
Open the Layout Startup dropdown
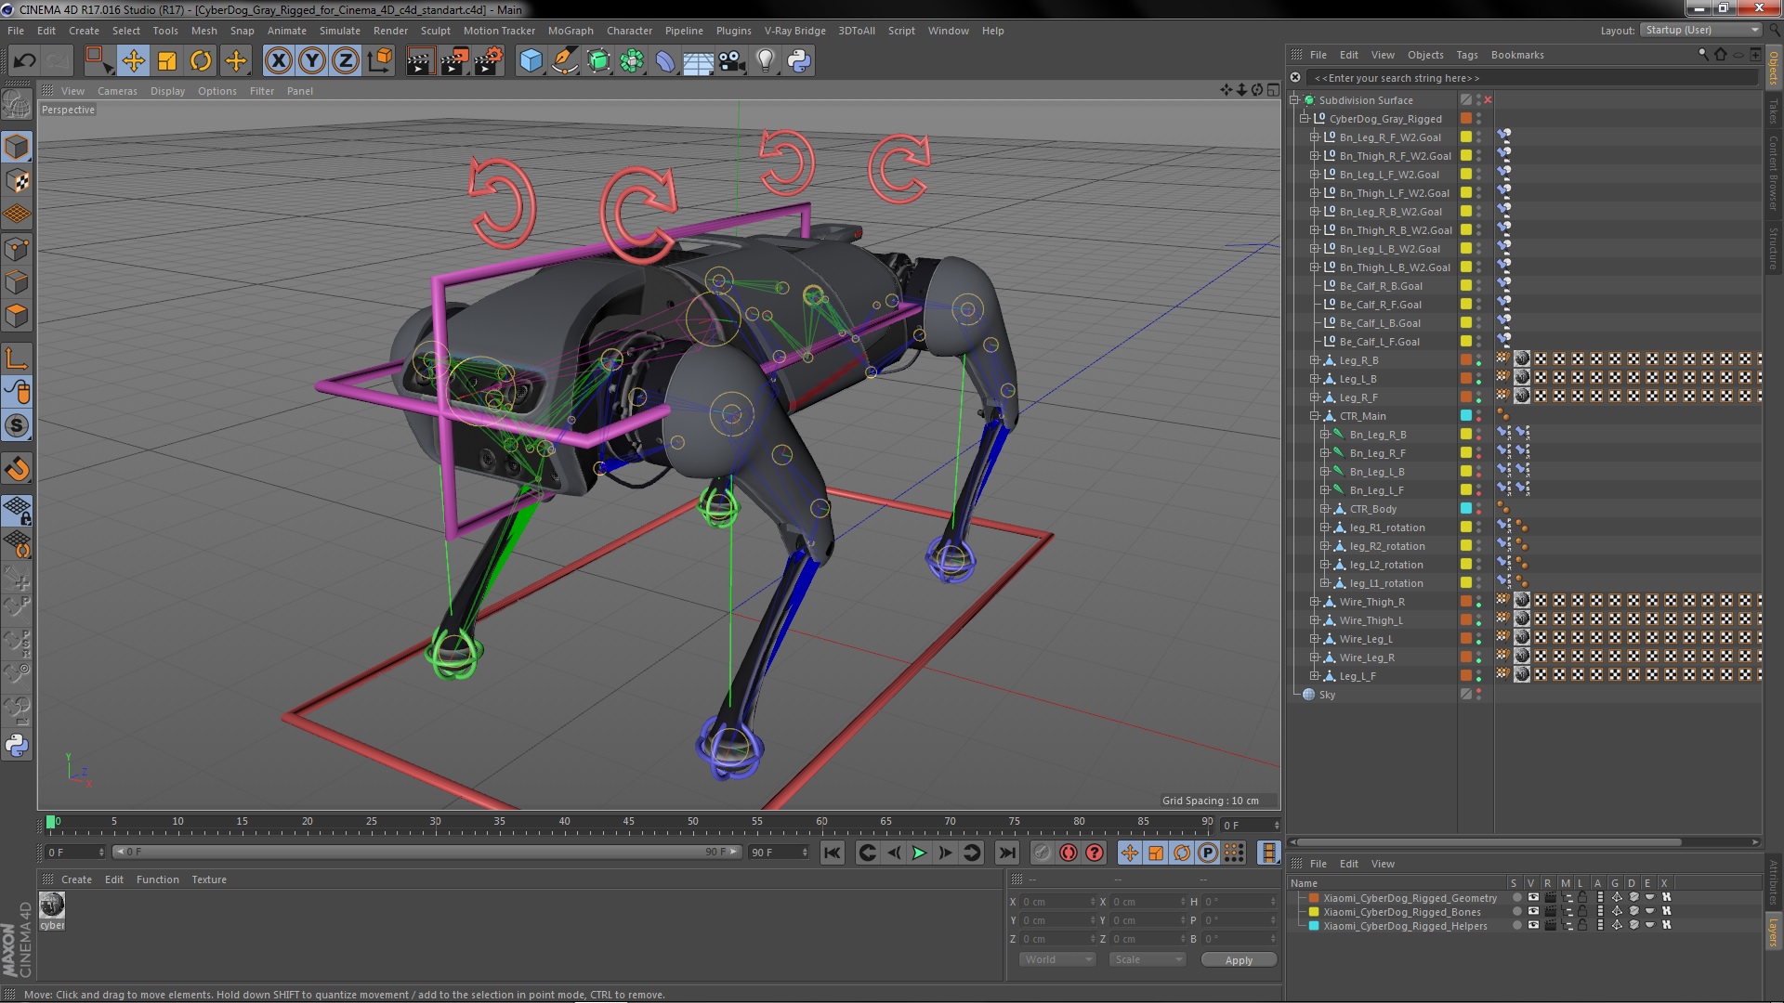coord(1700,30)
